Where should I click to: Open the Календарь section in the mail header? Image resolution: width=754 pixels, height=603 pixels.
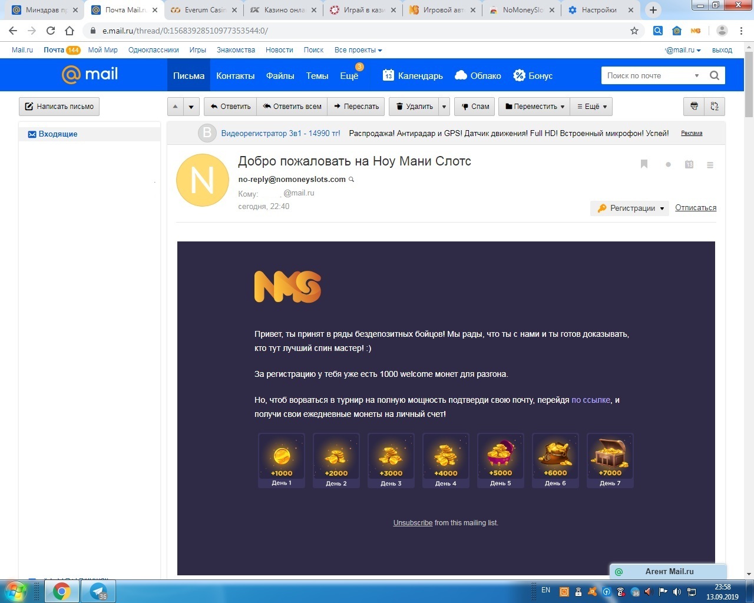click(413, 75)
